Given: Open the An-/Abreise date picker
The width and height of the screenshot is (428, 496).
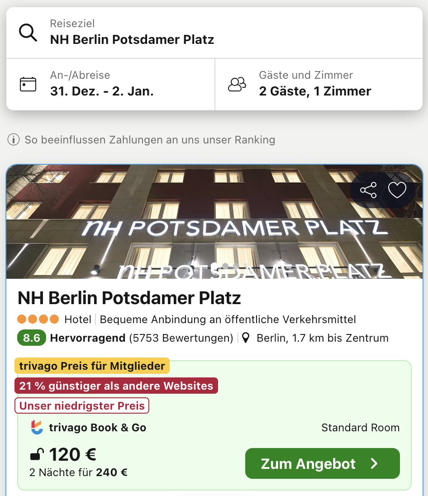Looking at the screenshot, I should pos(102,91).
